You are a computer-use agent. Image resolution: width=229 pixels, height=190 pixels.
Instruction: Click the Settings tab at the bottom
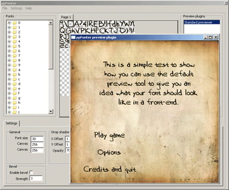pos(11,123)
